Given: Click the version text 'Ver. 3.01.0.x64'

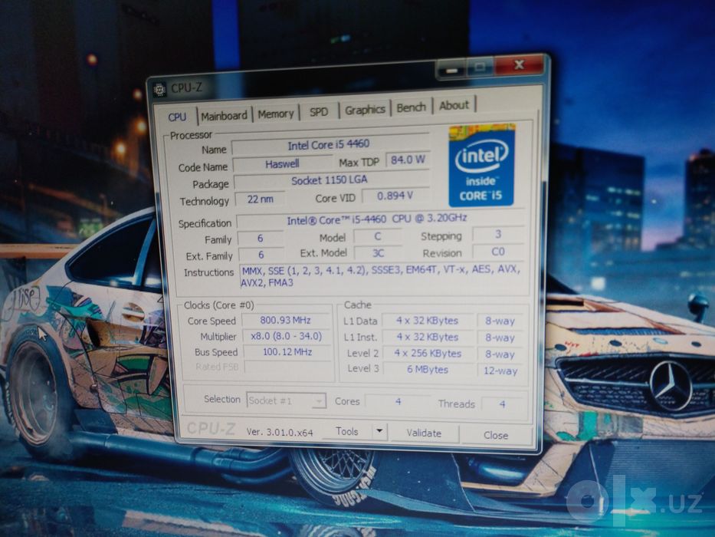Looking at the screenshot, I should (x=280, y=432).
